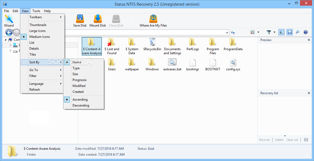Refresh the address bar location
Screen dimensions: 314x161
[x=233, y=32]
